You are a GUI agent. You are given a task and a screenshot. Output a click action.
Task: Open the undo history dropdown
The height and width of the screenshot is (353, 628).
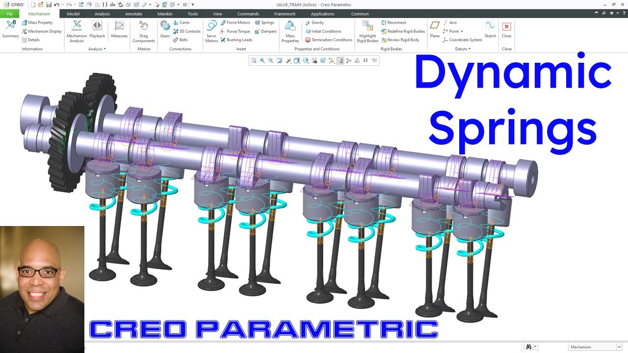[x=63, y=4]
